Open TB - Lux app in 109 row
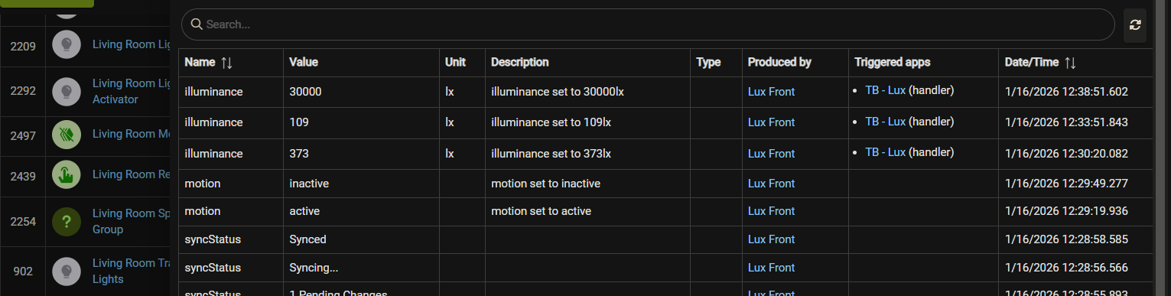Screen dimensions: 1171x296 point(885,121)
